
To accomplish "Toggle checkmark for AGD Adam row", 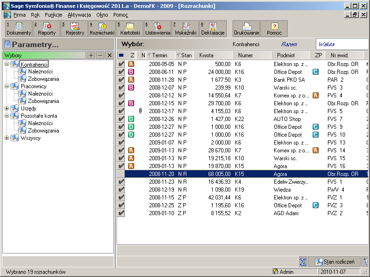I will pyautogui.click(x=121, y=213).
